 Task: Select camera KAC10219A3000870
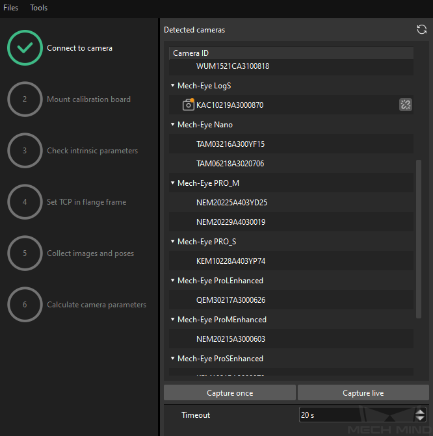(291, 105)
